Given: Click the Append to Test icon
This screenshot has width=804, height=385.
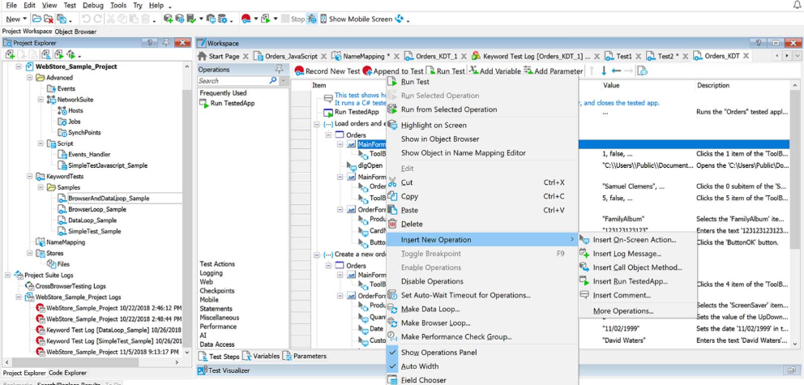Looking at the screenshot, I should (x=367, y=71).
